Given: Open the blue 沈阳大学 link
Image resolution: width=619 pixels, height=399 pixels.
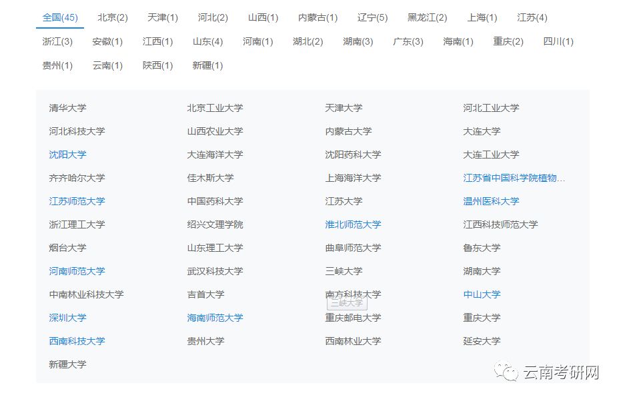Looking at the screenshot, I should 67,155.
